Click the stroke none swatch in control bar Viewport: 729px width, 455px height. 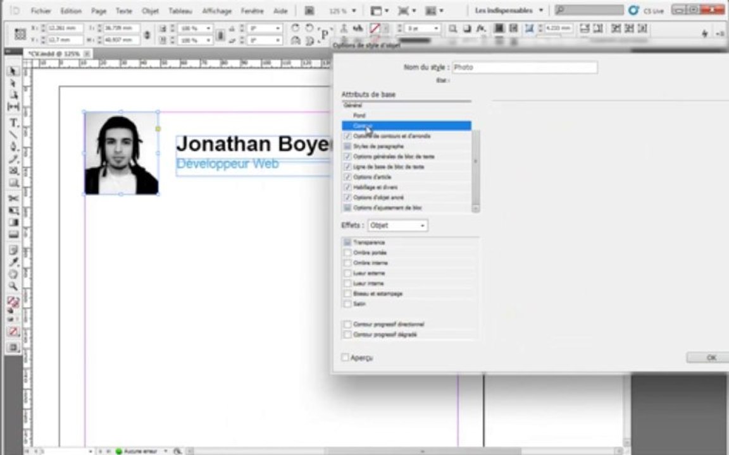pyautogui.click(x=375, y=29)
